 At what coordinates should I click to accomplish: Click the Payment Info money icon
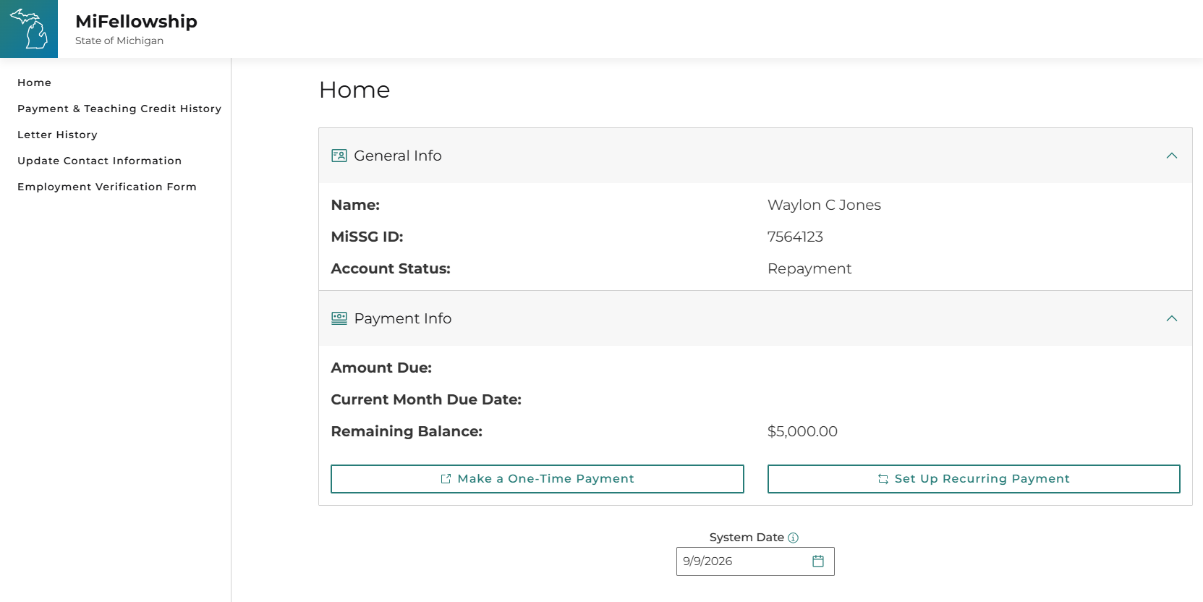point(339,318)
